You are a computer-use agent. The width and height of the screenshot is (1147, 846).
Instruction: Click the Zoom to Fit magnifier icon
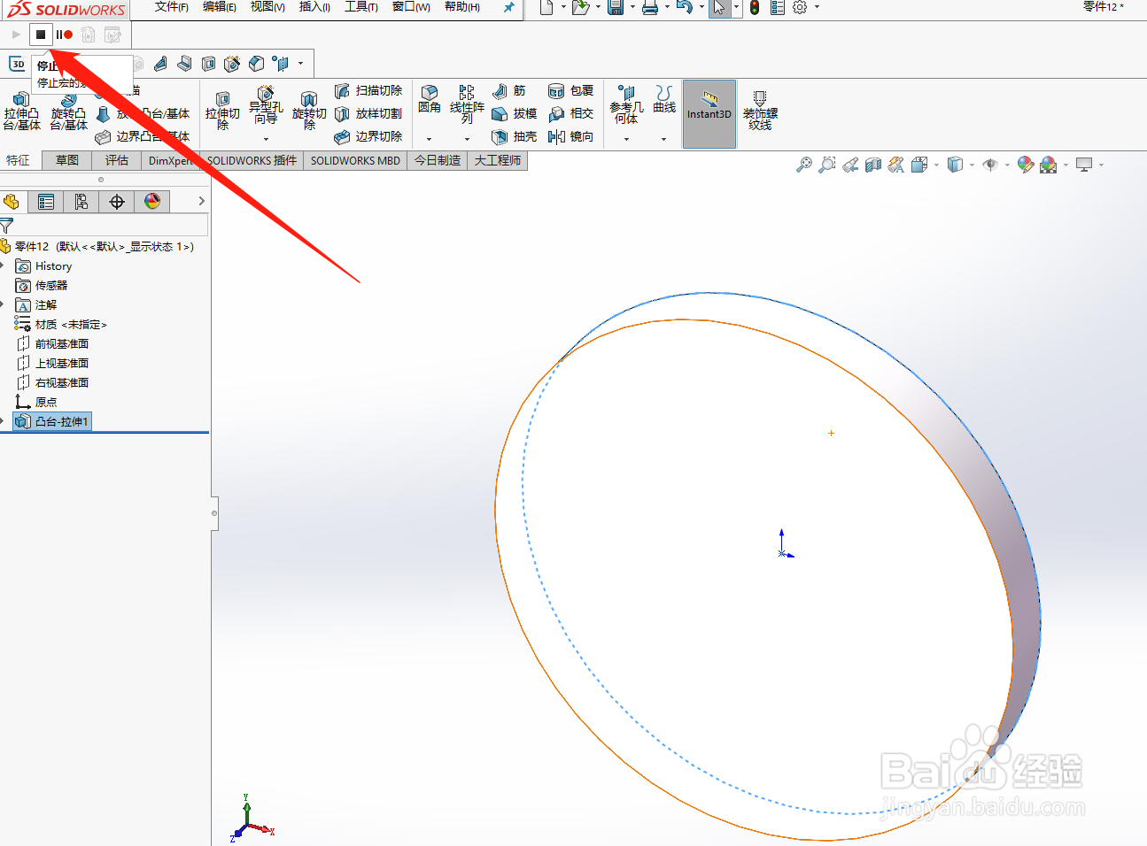(804, 165)
